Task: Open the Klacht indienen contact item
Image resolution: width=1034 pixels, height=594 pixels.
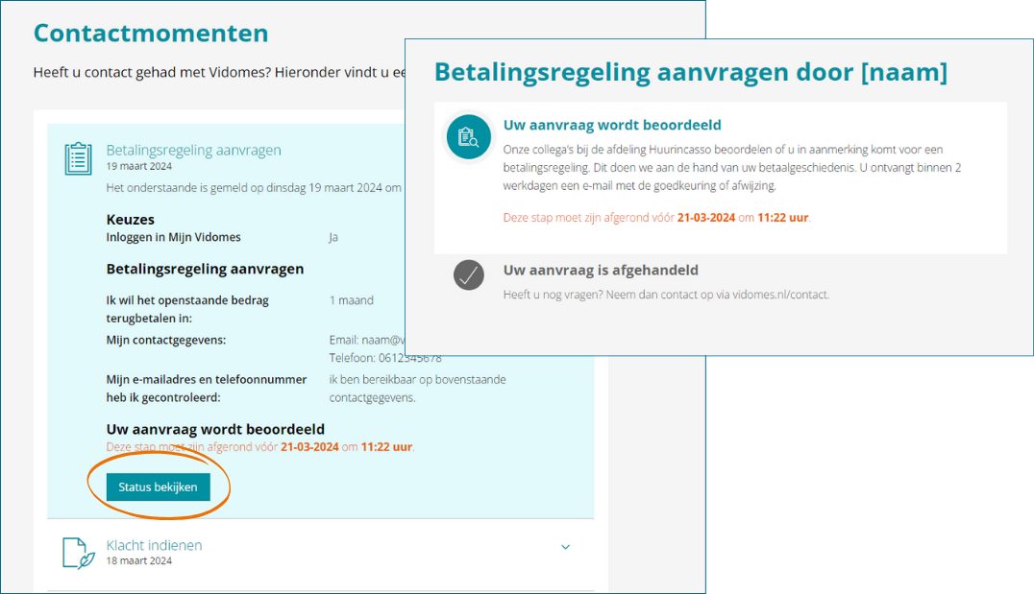Action: click(154, 545)
